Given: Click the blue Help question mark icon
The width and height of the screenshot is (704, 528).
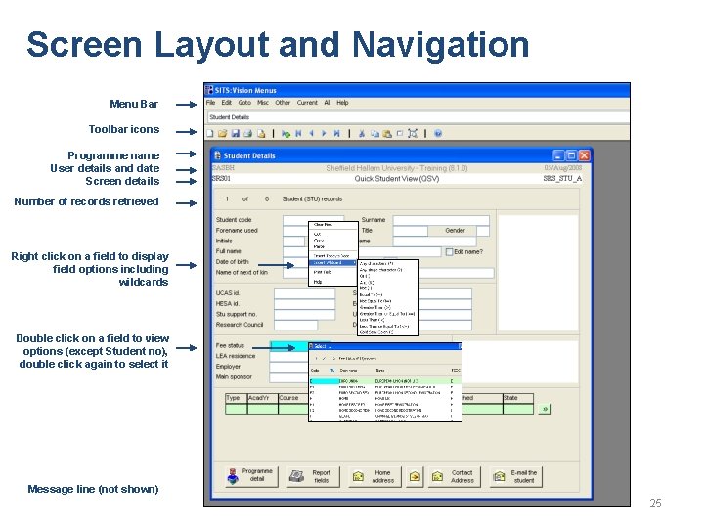Looking at the screenshot, I should (x=438, y=133).
